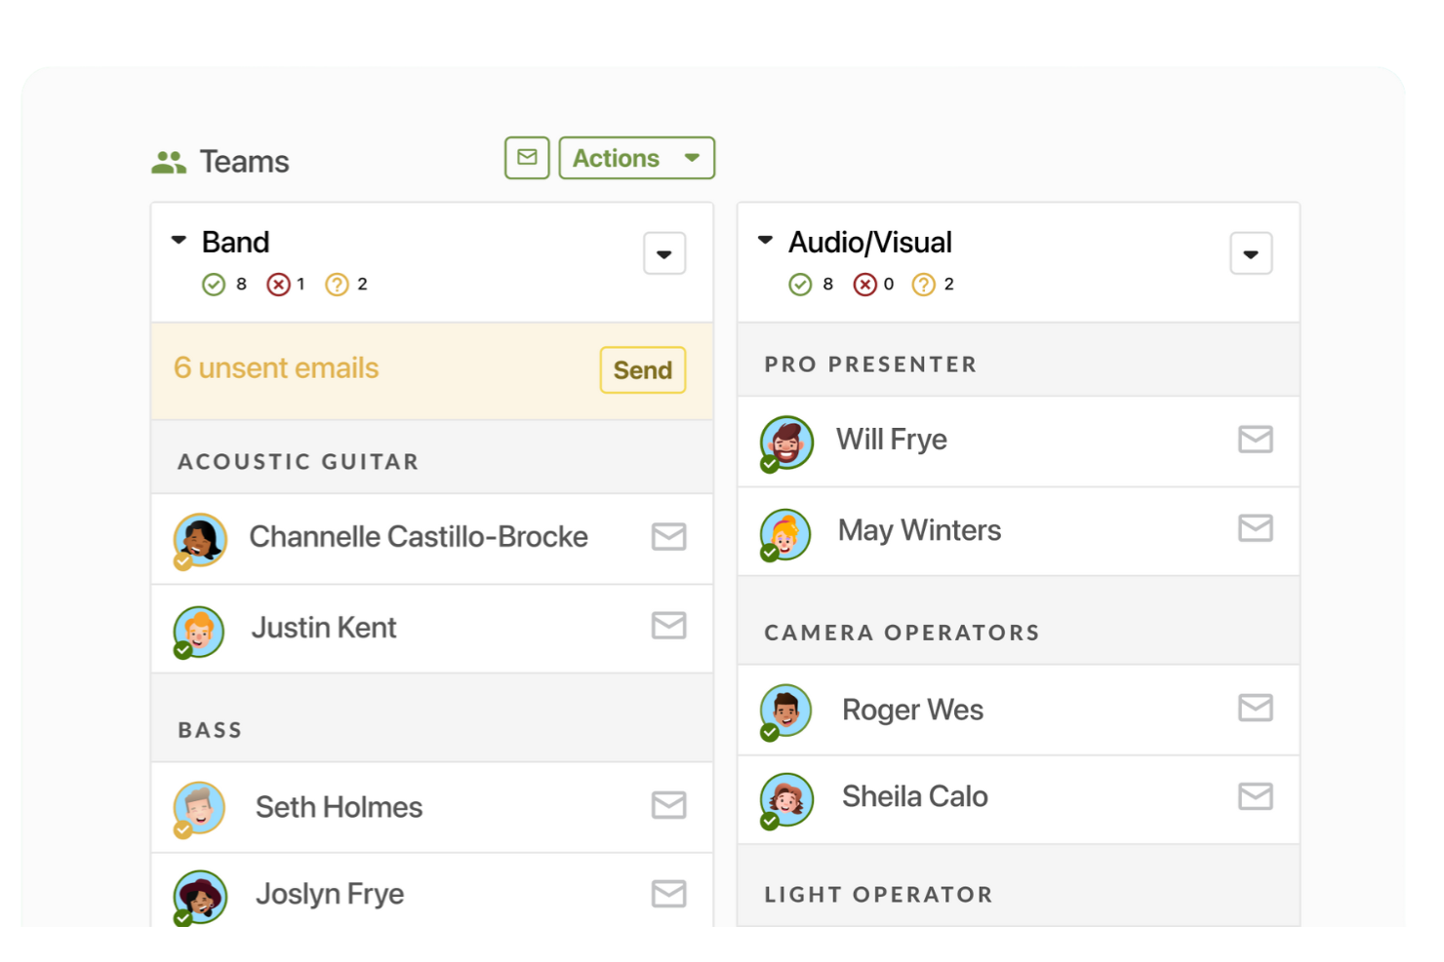Toggle Sheila Calo's confirmed status badge
1444x962 pixels.
point(769,820)
